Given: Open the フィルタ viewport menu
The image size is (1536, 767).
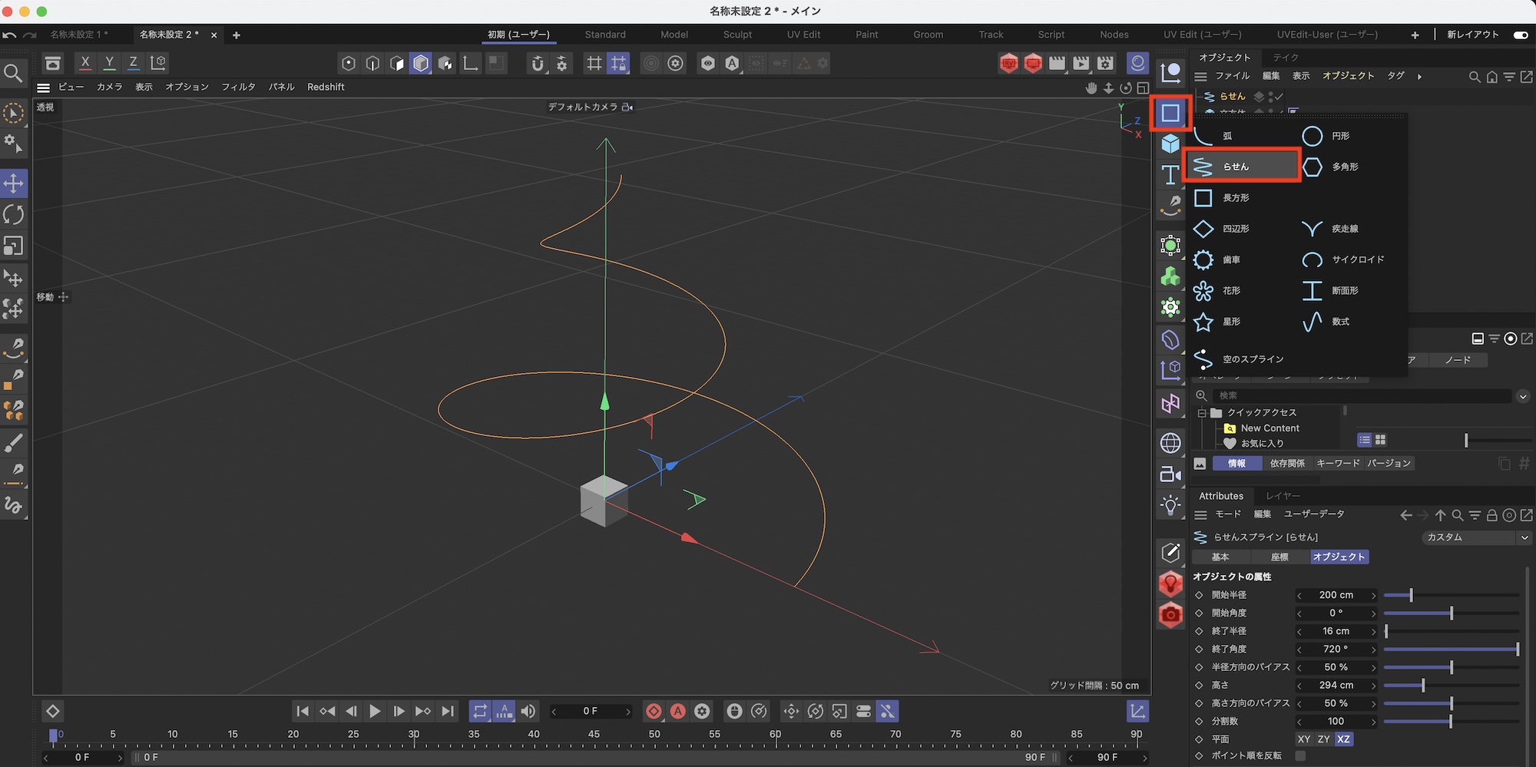Looking at the screenshot, I should click(238, 88).
